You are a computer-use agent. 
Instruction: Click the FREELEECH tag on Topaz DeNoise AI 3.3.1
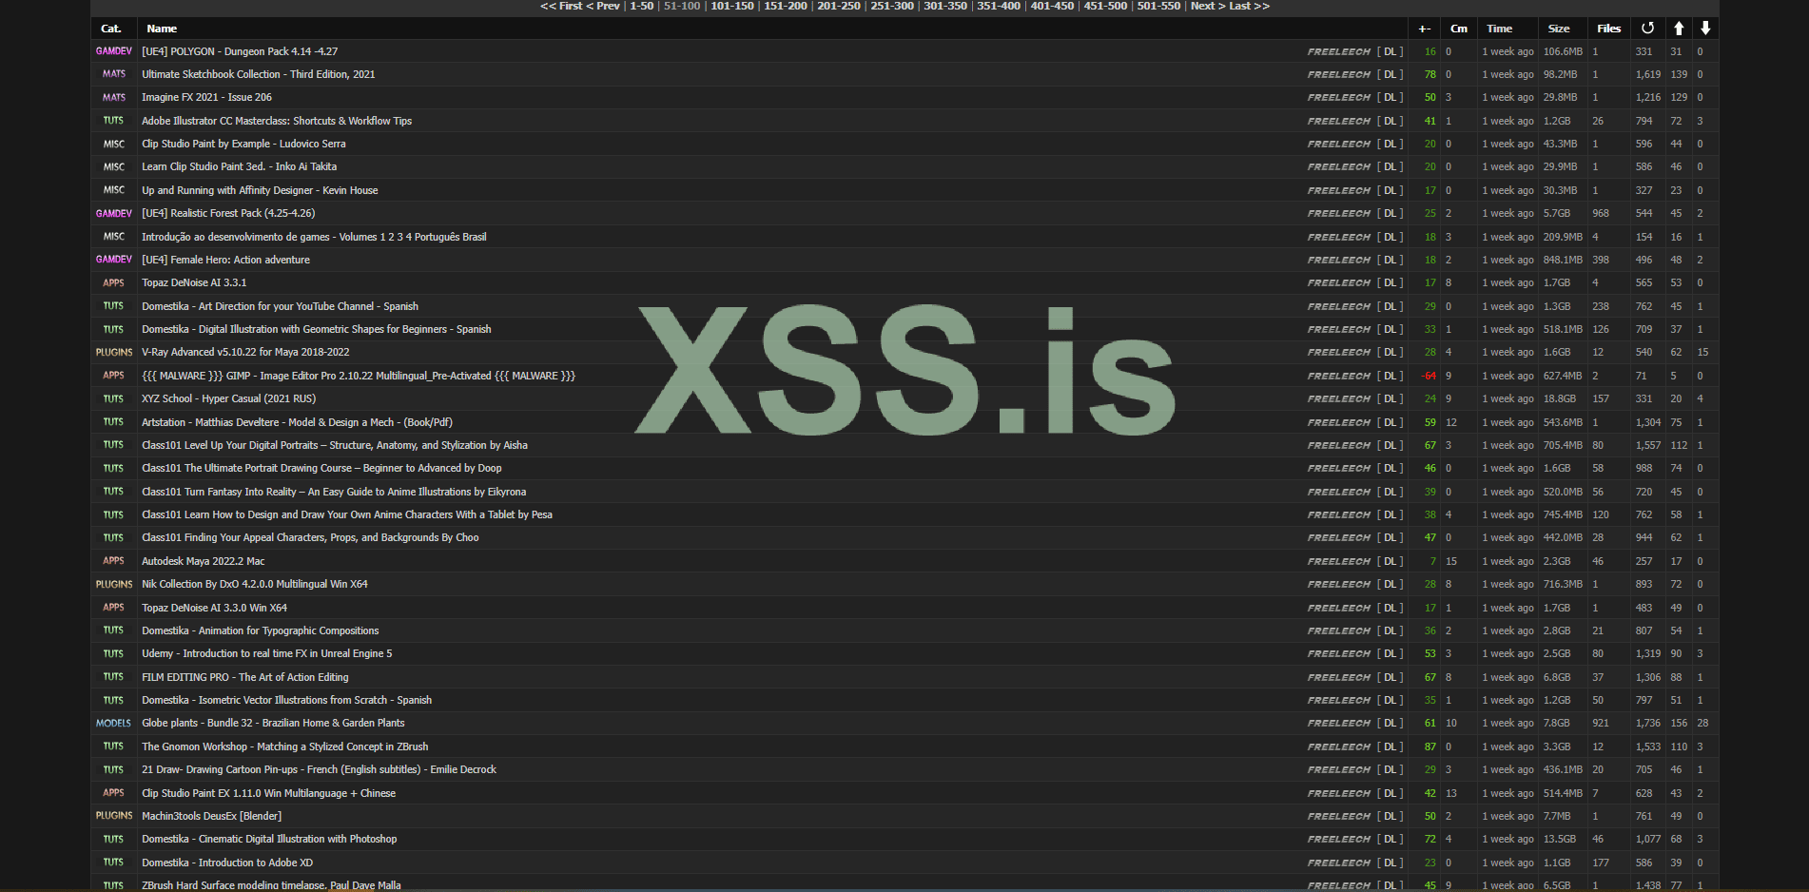tap(1339, 282)
